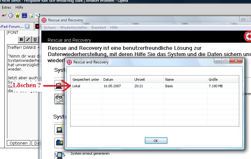Click the System erneut generieren icon

(60, 155)
